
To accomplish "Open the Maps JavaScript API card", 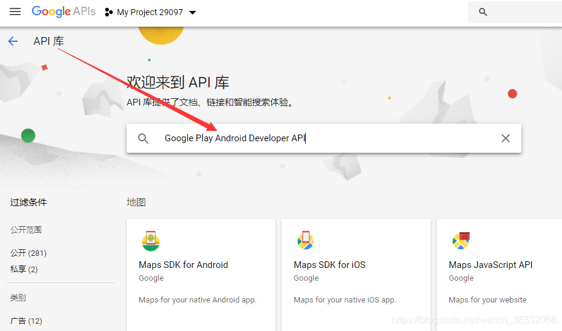I will (499, 275).
